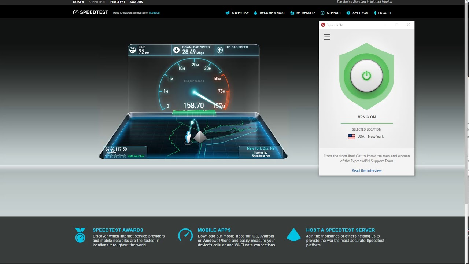Screen dimensions: 469x264
Task: Click the Advertise megaphone icon
Action: [x=228, y=13]
